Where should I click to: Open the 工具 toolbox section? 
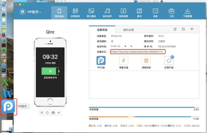172,13
